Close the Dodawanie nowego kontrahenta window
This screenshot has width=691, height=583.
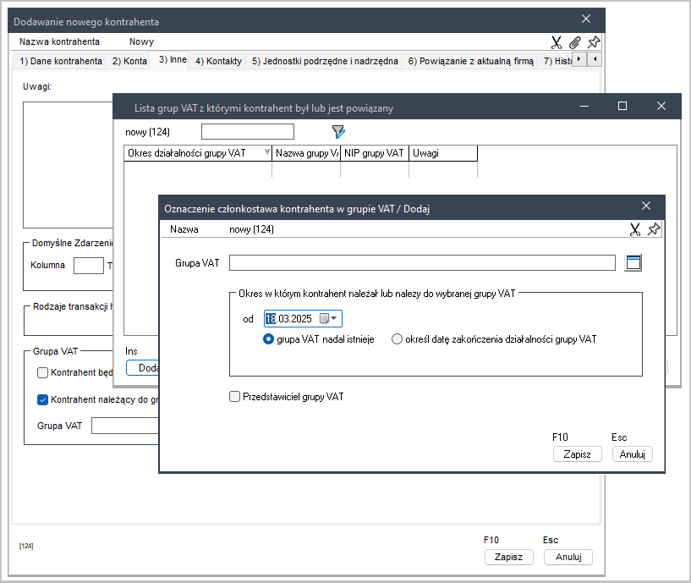[585, 19]
